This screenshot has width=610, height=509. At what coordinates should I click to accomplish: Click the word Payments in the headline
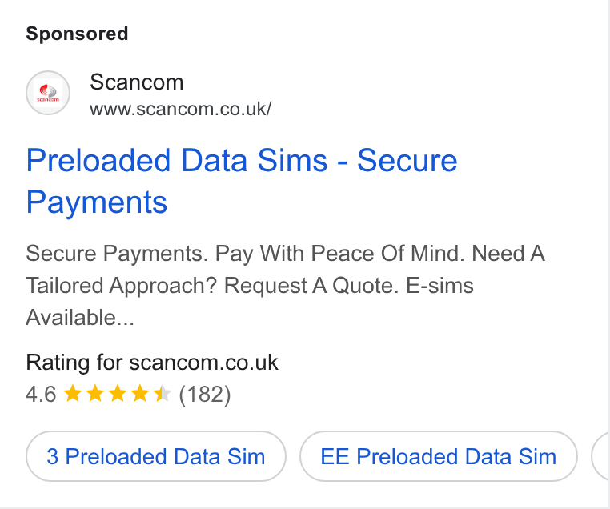point(97,202)
